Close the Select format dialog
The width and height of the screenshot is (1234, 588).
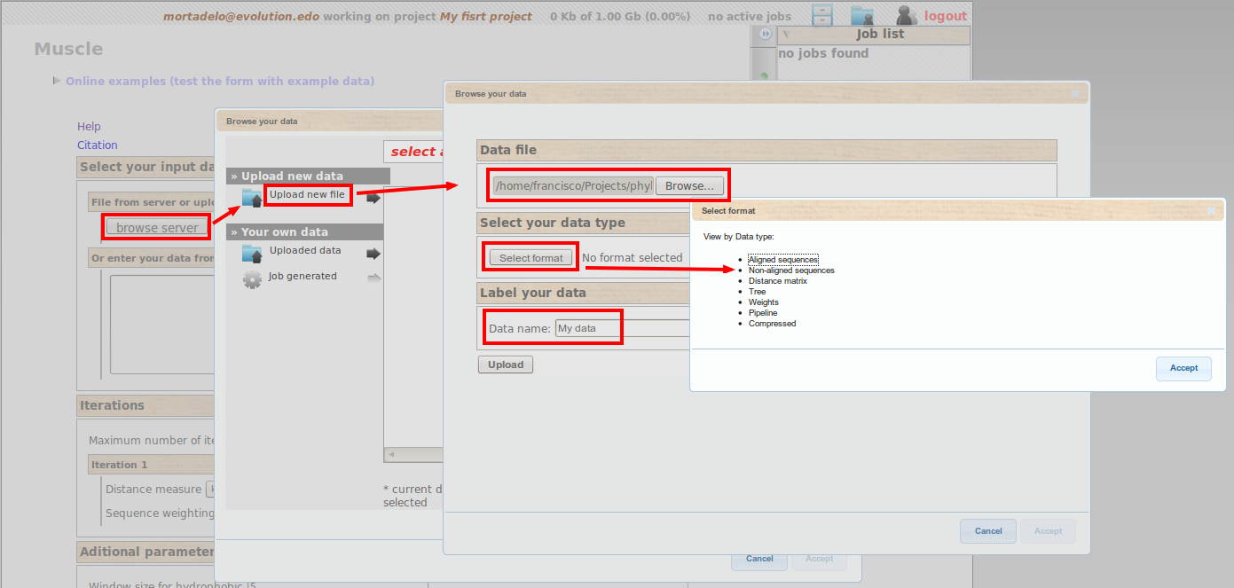pos(1211,211)
